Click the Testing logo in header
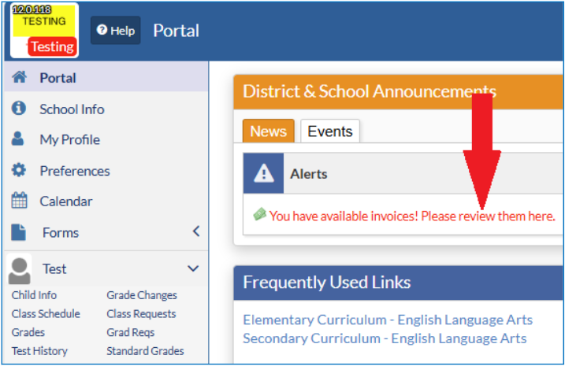Screen dimensions: 565x366 point(44,30)
